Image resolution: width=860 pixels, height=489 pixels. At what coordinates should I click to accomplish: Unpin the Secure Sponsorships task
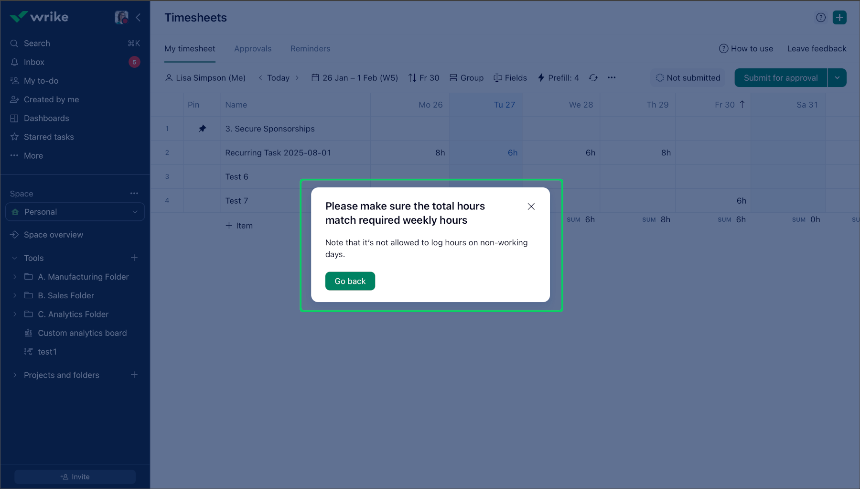coord(202,128)
